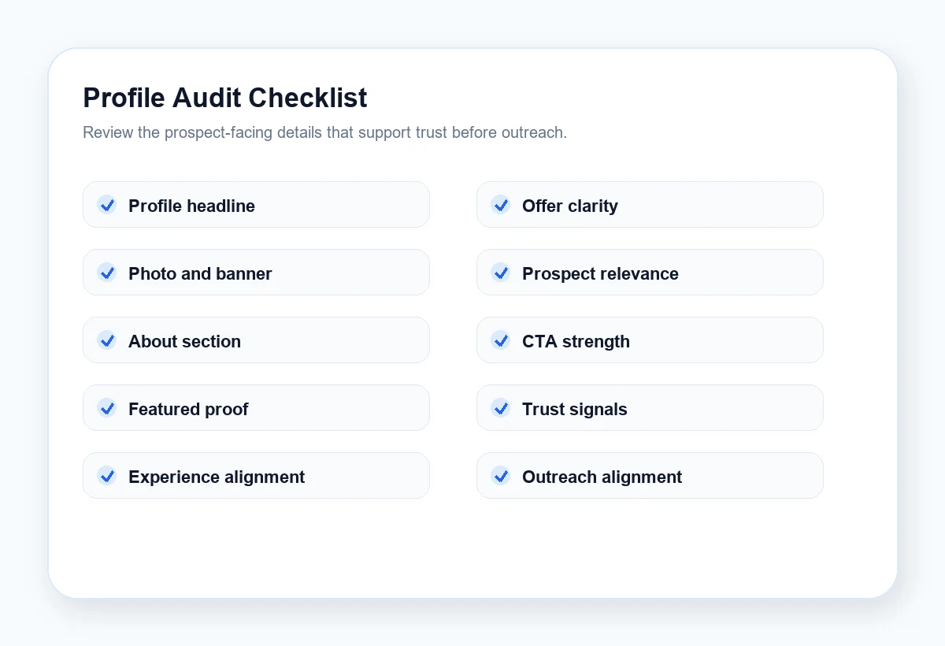Image resolution: width=945 pixels, height=646 pixels.
Task: Select the 'Featured proof' label text
Action: tap(188, 409)
